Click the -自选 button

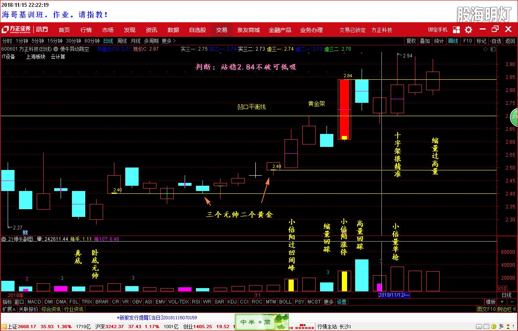pos(495,41)
